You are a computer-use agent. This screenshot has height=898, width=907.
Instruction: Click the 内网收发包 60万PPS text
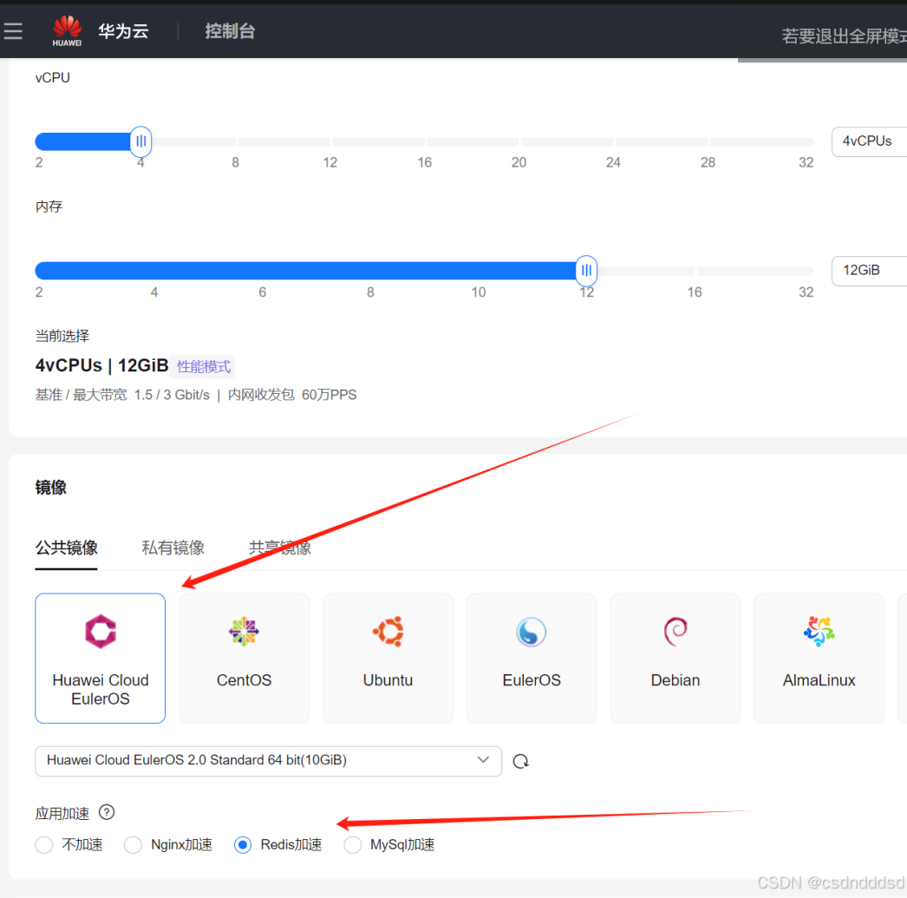pyautogui.click(x=292, y=395)
